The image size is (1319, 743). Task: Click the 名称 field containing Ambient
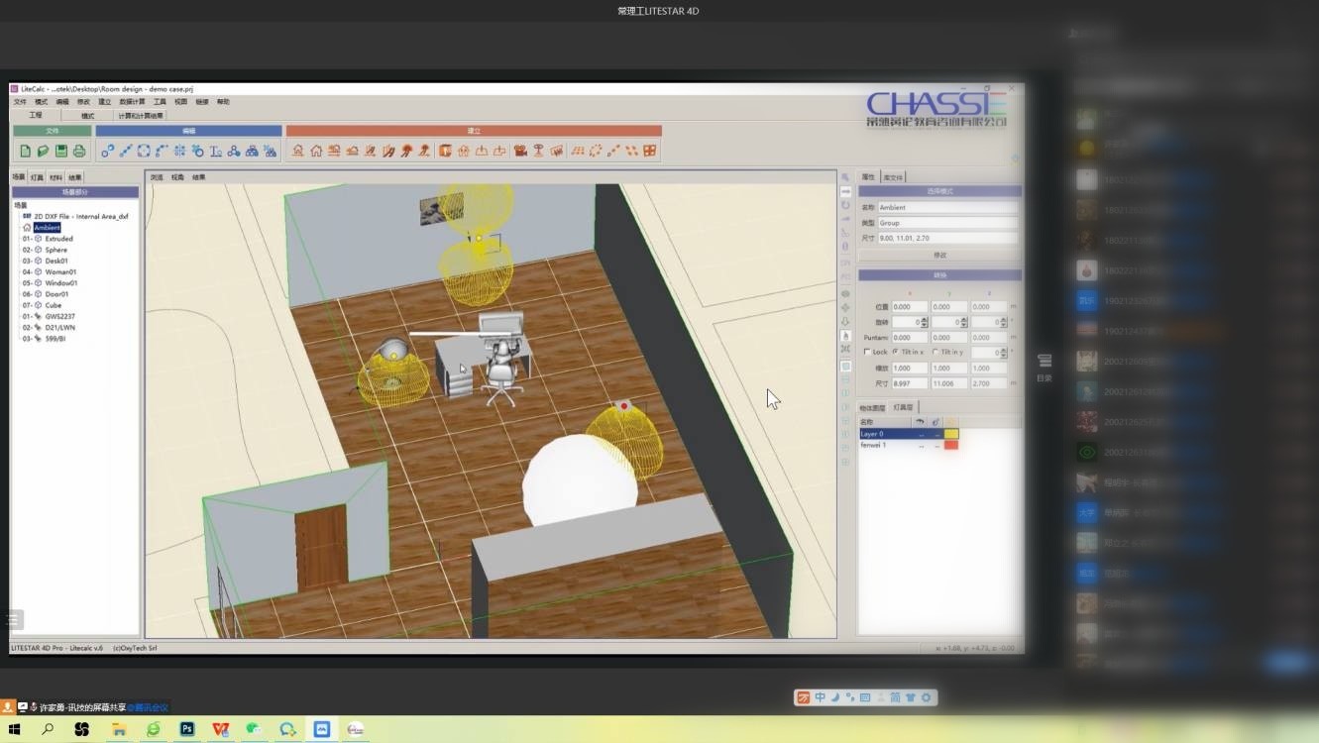click(946, 207)
